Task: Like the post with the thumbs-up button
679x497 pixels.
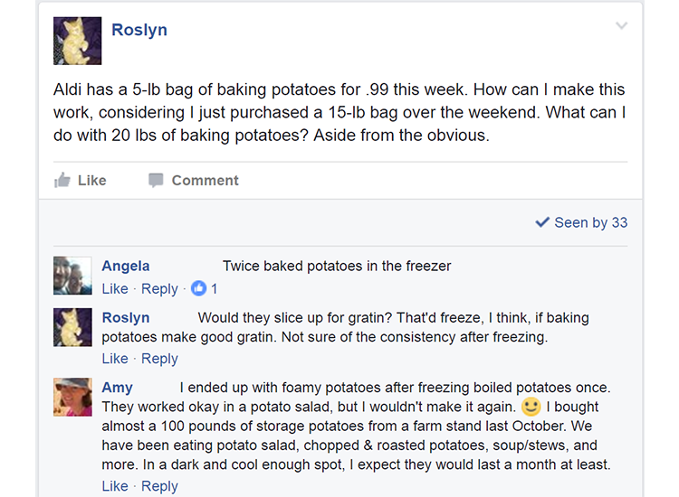Action: (x=81, y=180)
